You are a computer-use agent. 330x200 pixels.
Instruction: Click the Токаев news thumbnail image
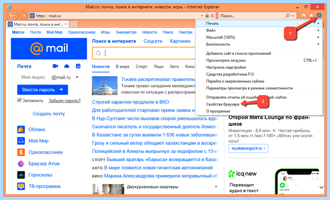pos(105,85)
